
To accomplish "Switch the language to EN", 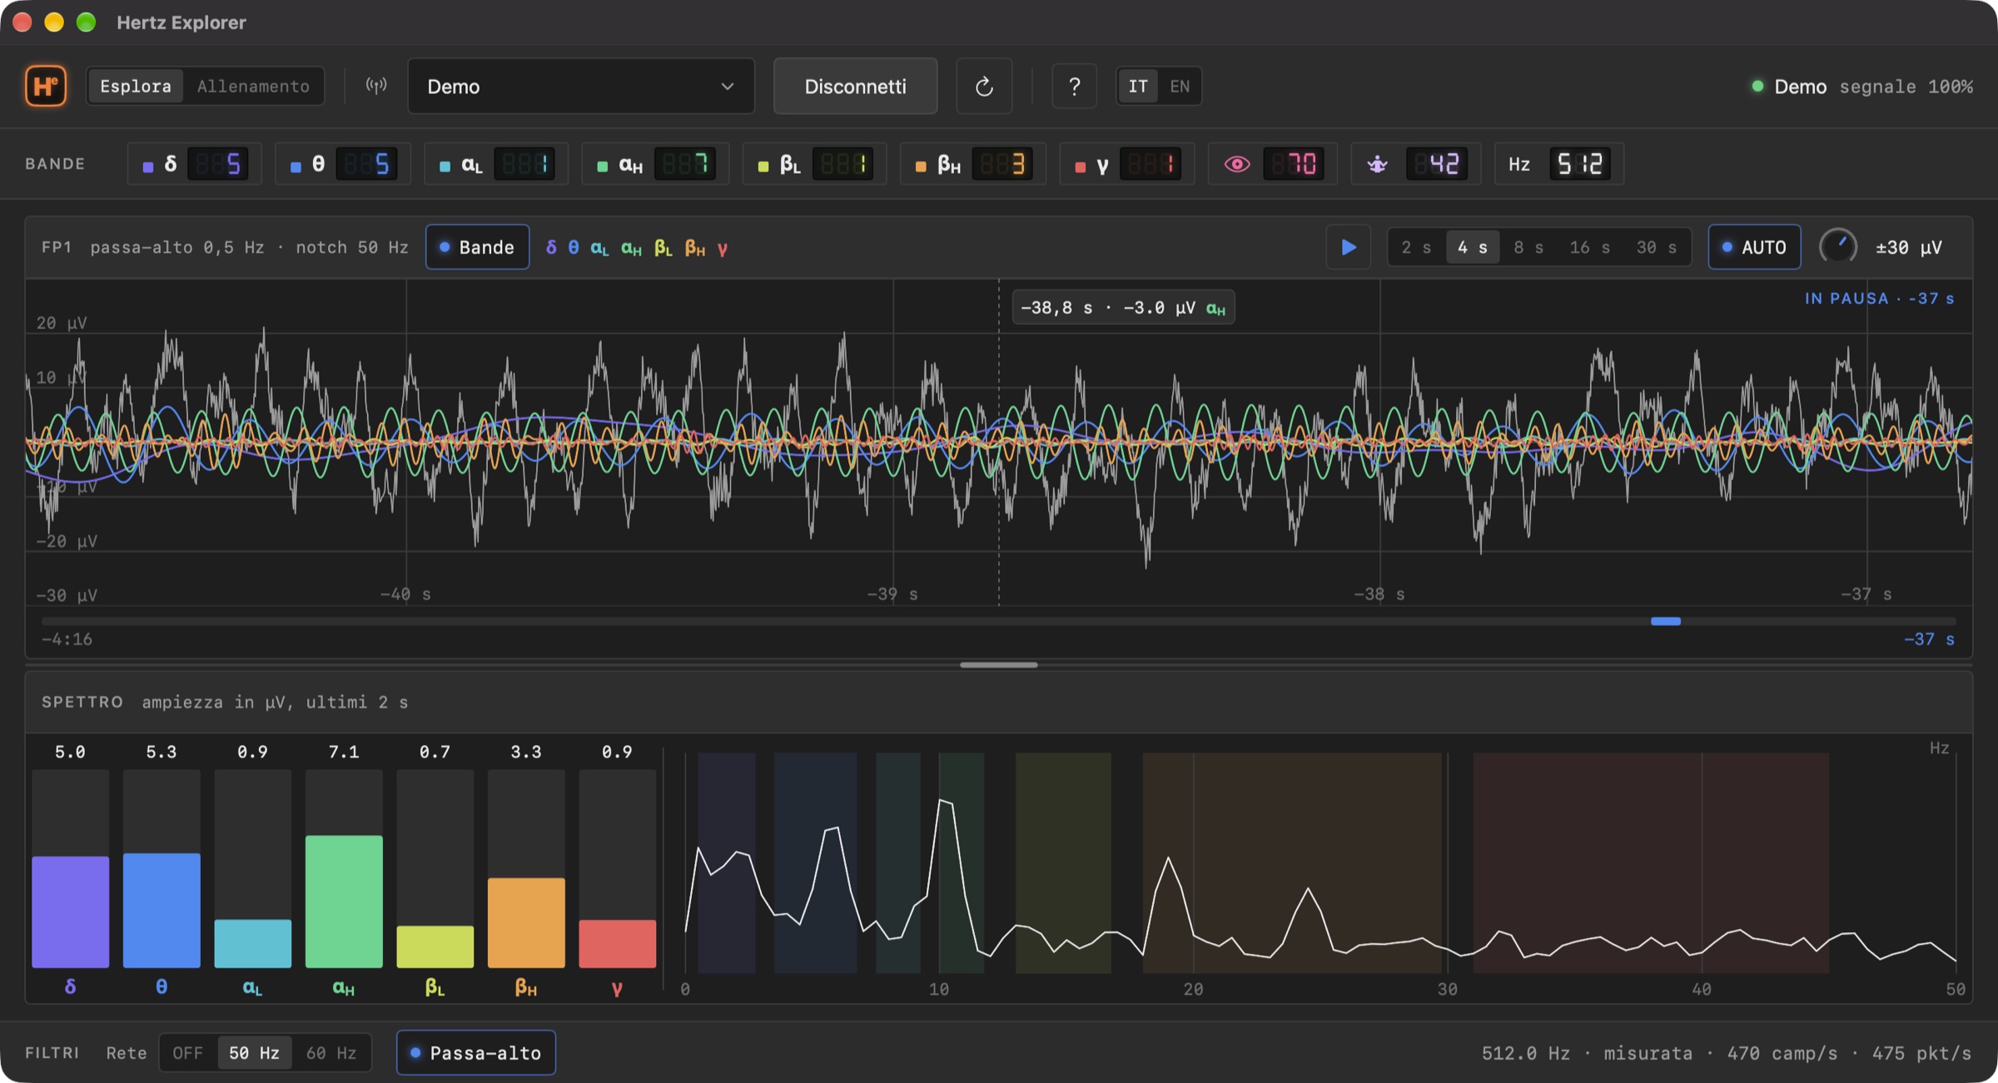I will click(x=1180, y=86).
